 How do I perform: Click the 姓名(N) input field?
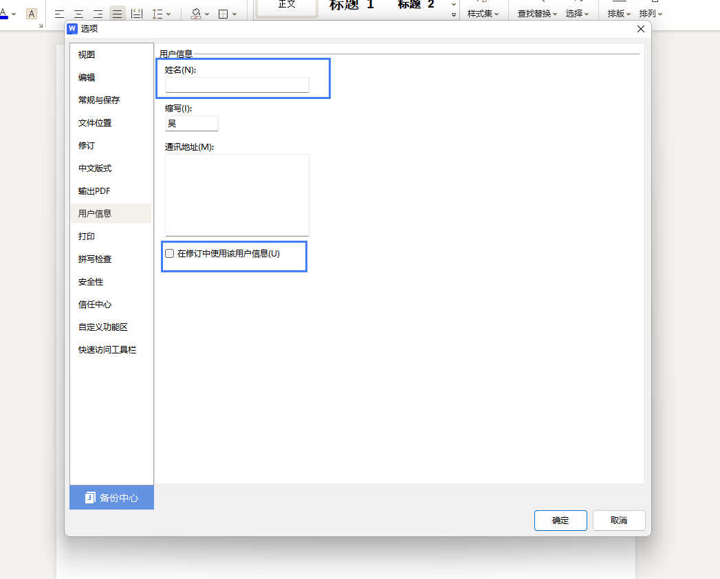tap(237, 85)
